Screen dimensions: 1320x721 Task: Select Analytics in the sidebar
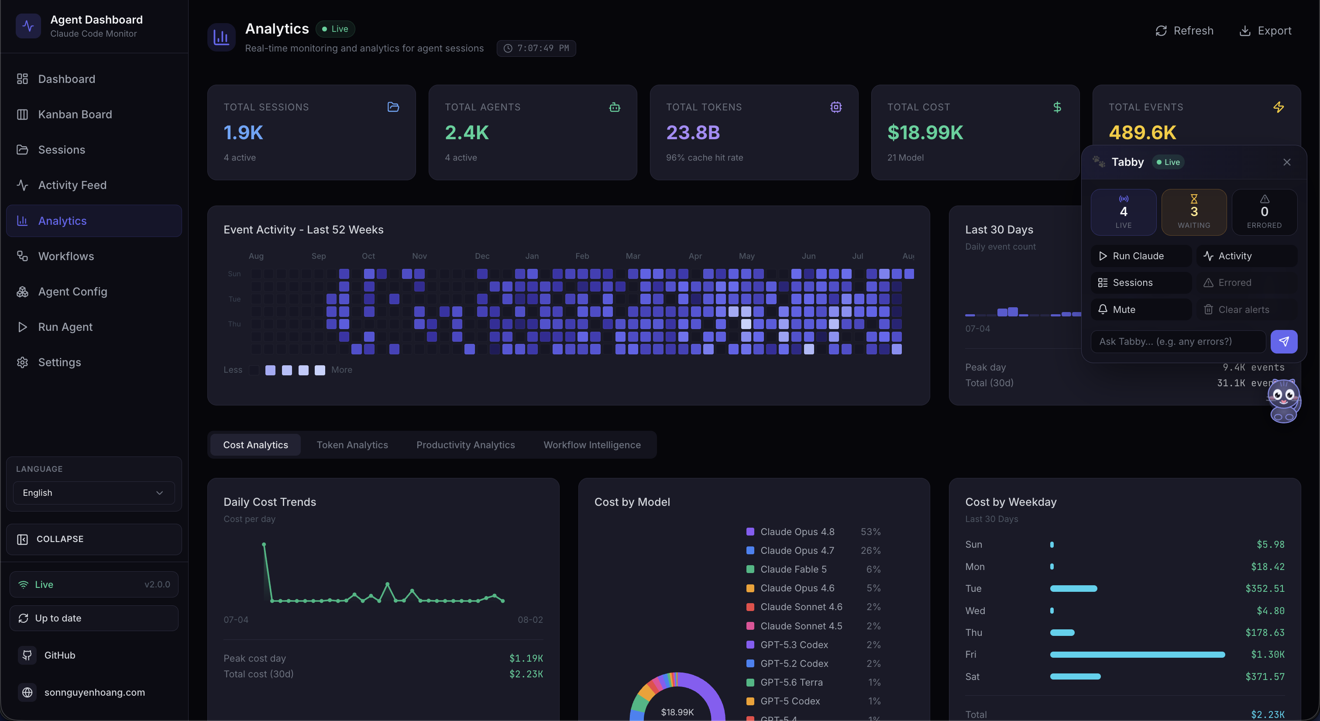coord(94,221)
